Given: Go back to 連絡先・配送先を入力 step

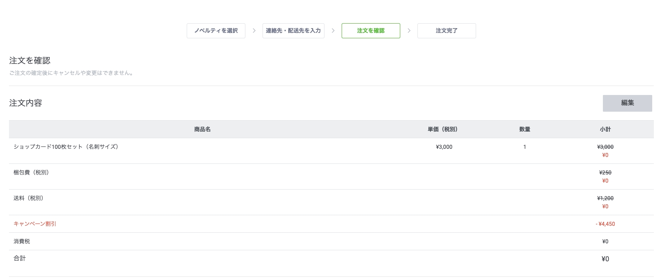Looking at the screenshot, I should (x=293, y=31).
